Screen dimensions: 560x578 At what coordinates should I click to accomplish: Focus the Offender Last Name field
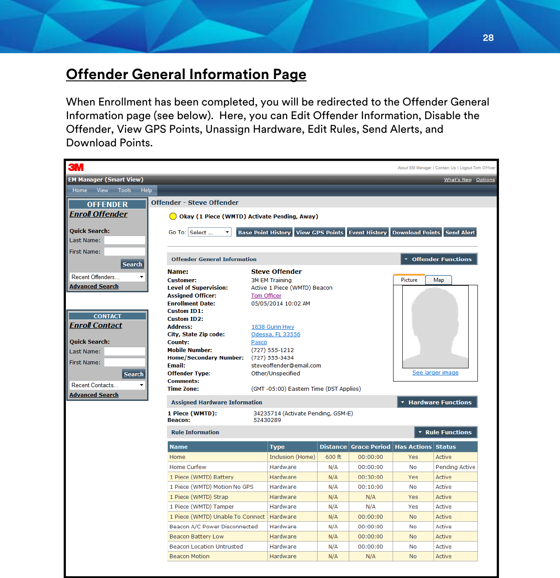tap(125, 240)
